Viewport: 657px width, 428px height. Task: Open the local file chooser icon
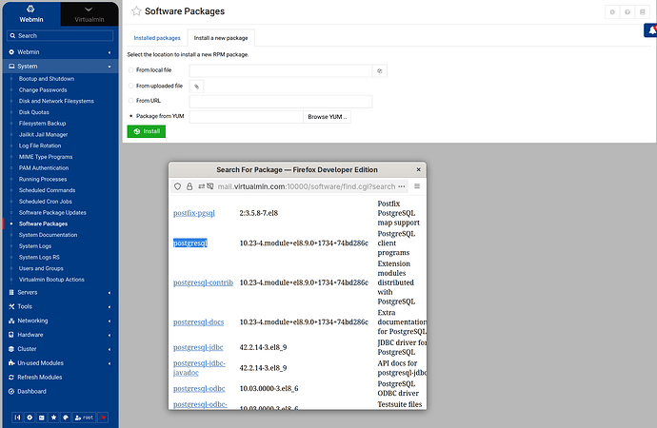point(380,70)
